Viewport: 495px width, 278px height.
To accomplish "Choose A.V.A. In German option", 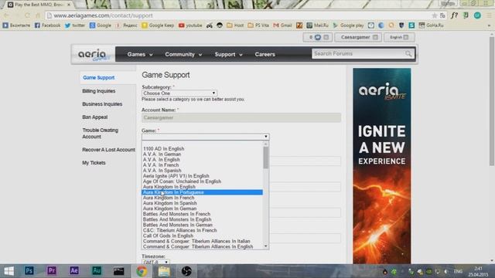I will 202,154.
